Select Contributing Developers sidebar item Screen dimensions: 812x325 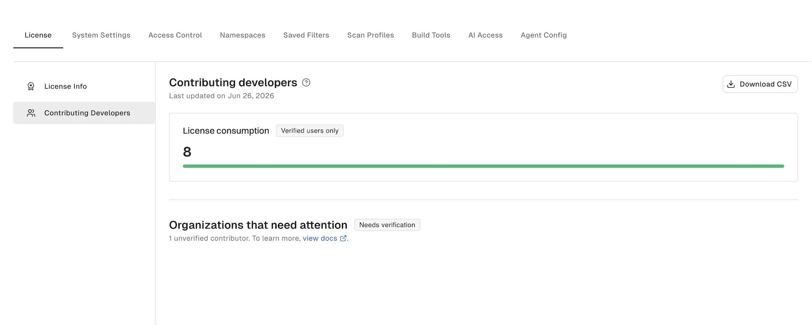tap(84, 113)
